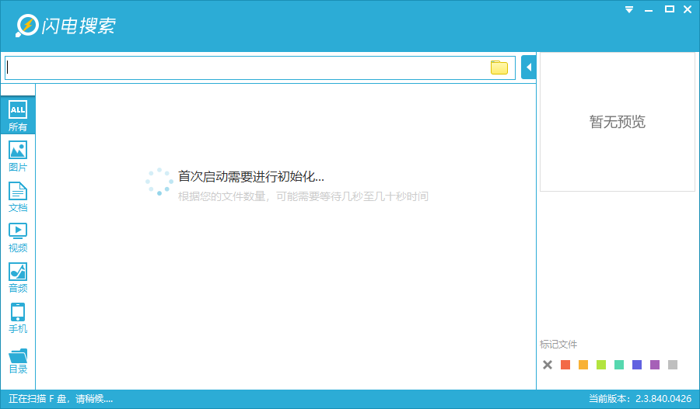The image size is (700, 409).
Task: Select the 所有 (ALL) category
Action: coord(18,116)
